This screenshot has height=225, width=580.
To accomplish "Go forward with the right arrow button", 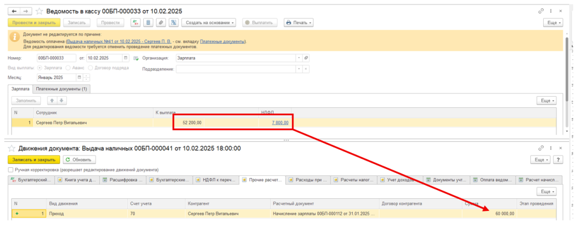I will click(26, 11).
